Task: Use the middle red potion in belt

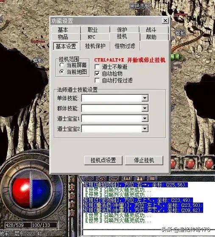Action: 191,164
